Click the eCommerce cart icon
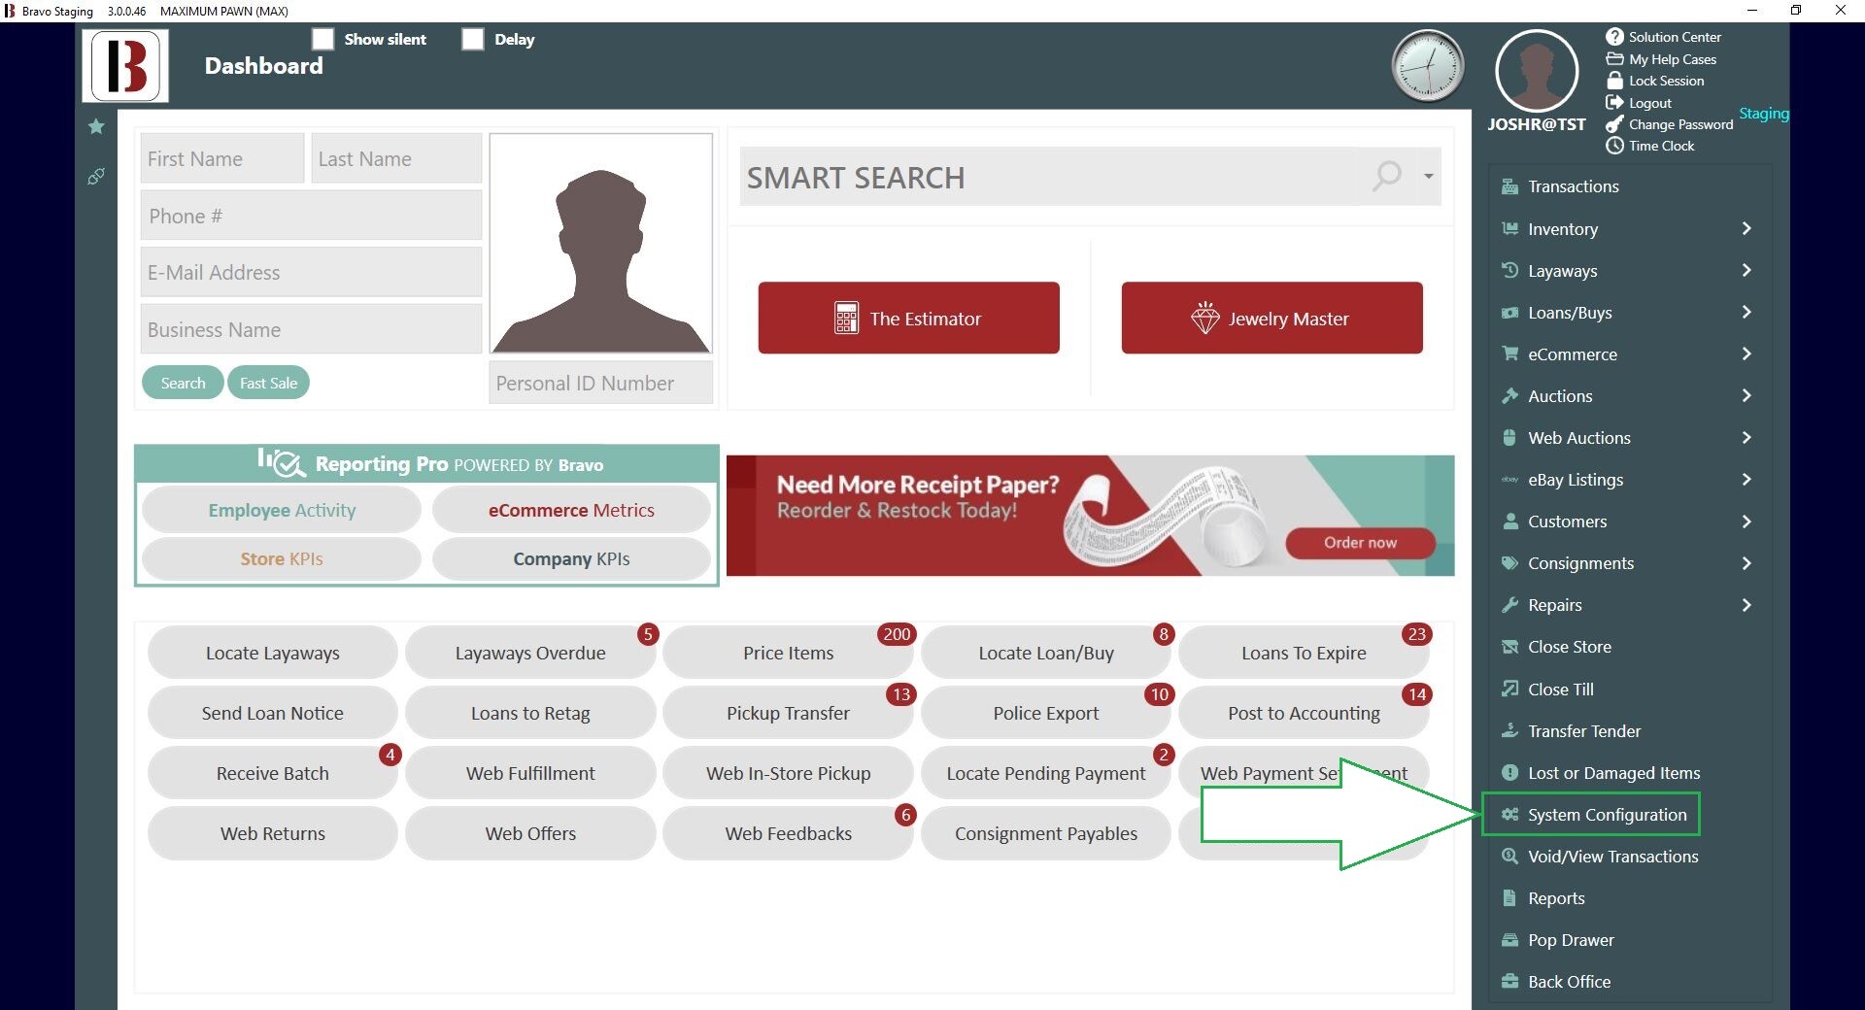This screenshot has height=1010, width=1865. (1509, 354)
